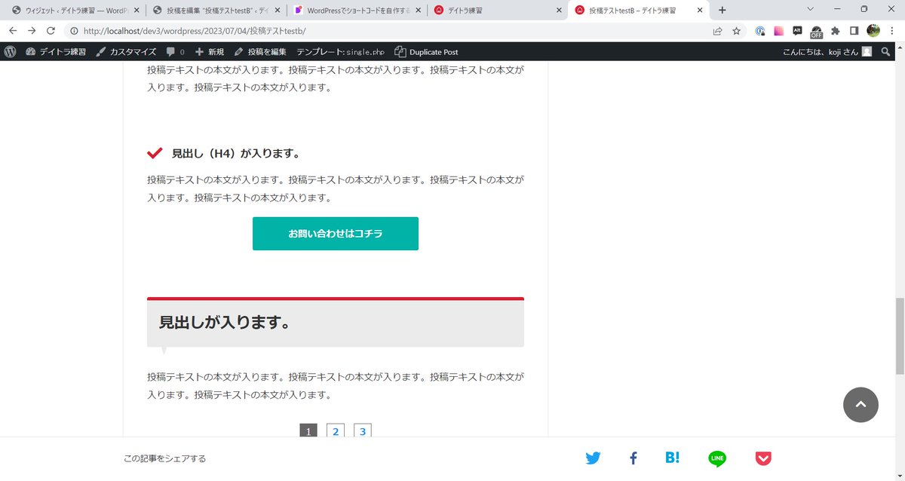This screenshot has height=481, width=905.
Task: Open the browser Extensions puzzle icon
Action: click(x=836, y=32)
